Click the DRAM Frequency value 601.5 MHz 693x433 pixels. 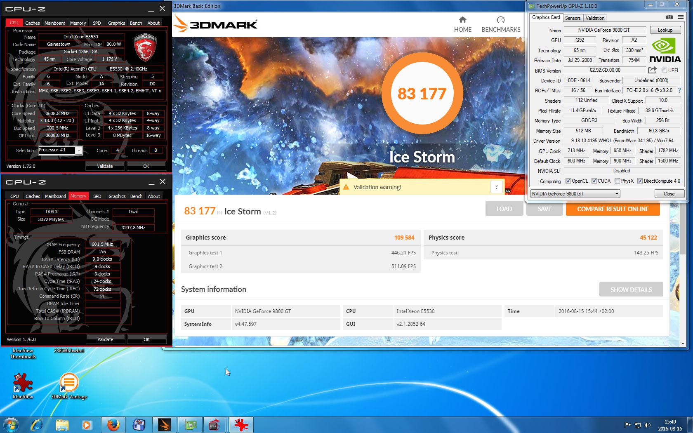(x=102, y=244)
